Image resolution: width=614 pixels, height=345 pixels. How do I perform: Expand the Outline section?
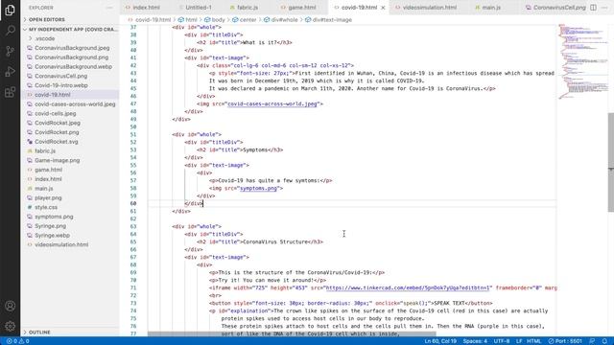point(70,333)
